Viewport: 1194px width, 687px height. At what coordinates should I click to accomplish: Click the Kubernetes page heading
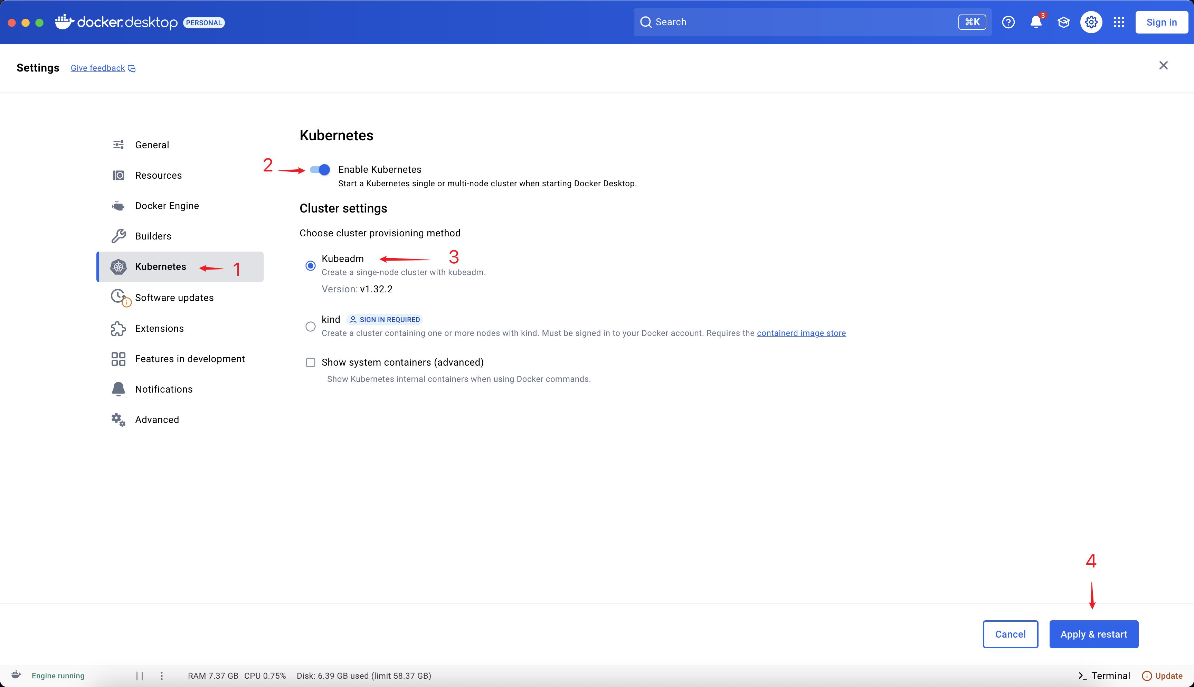336,135
